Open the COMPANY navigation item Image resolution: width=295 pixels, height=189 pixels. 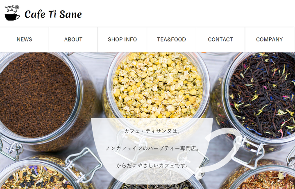(x=270, y=39)
